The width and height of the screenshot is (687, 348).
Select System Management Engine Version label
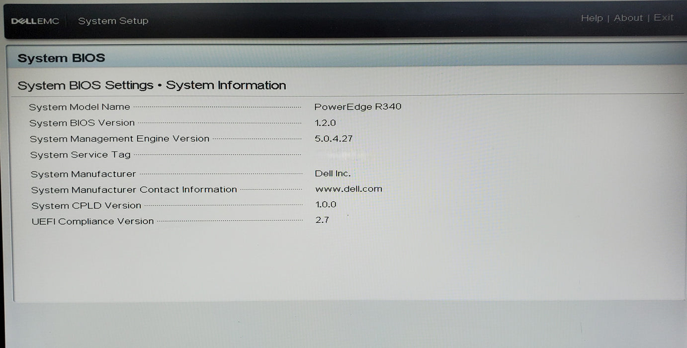119,139
